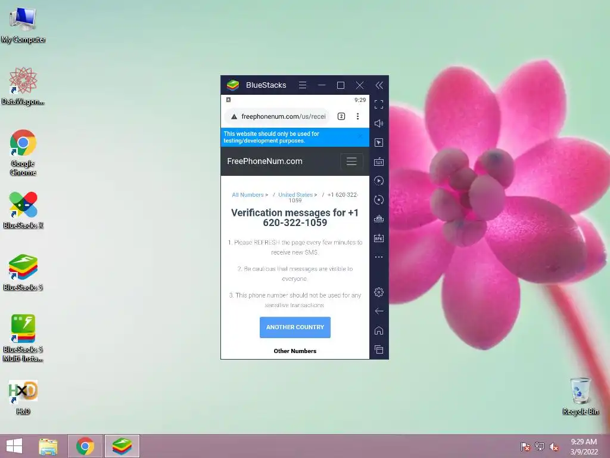
Task: Click the Other Numbers heading
Action: (295, 351)
